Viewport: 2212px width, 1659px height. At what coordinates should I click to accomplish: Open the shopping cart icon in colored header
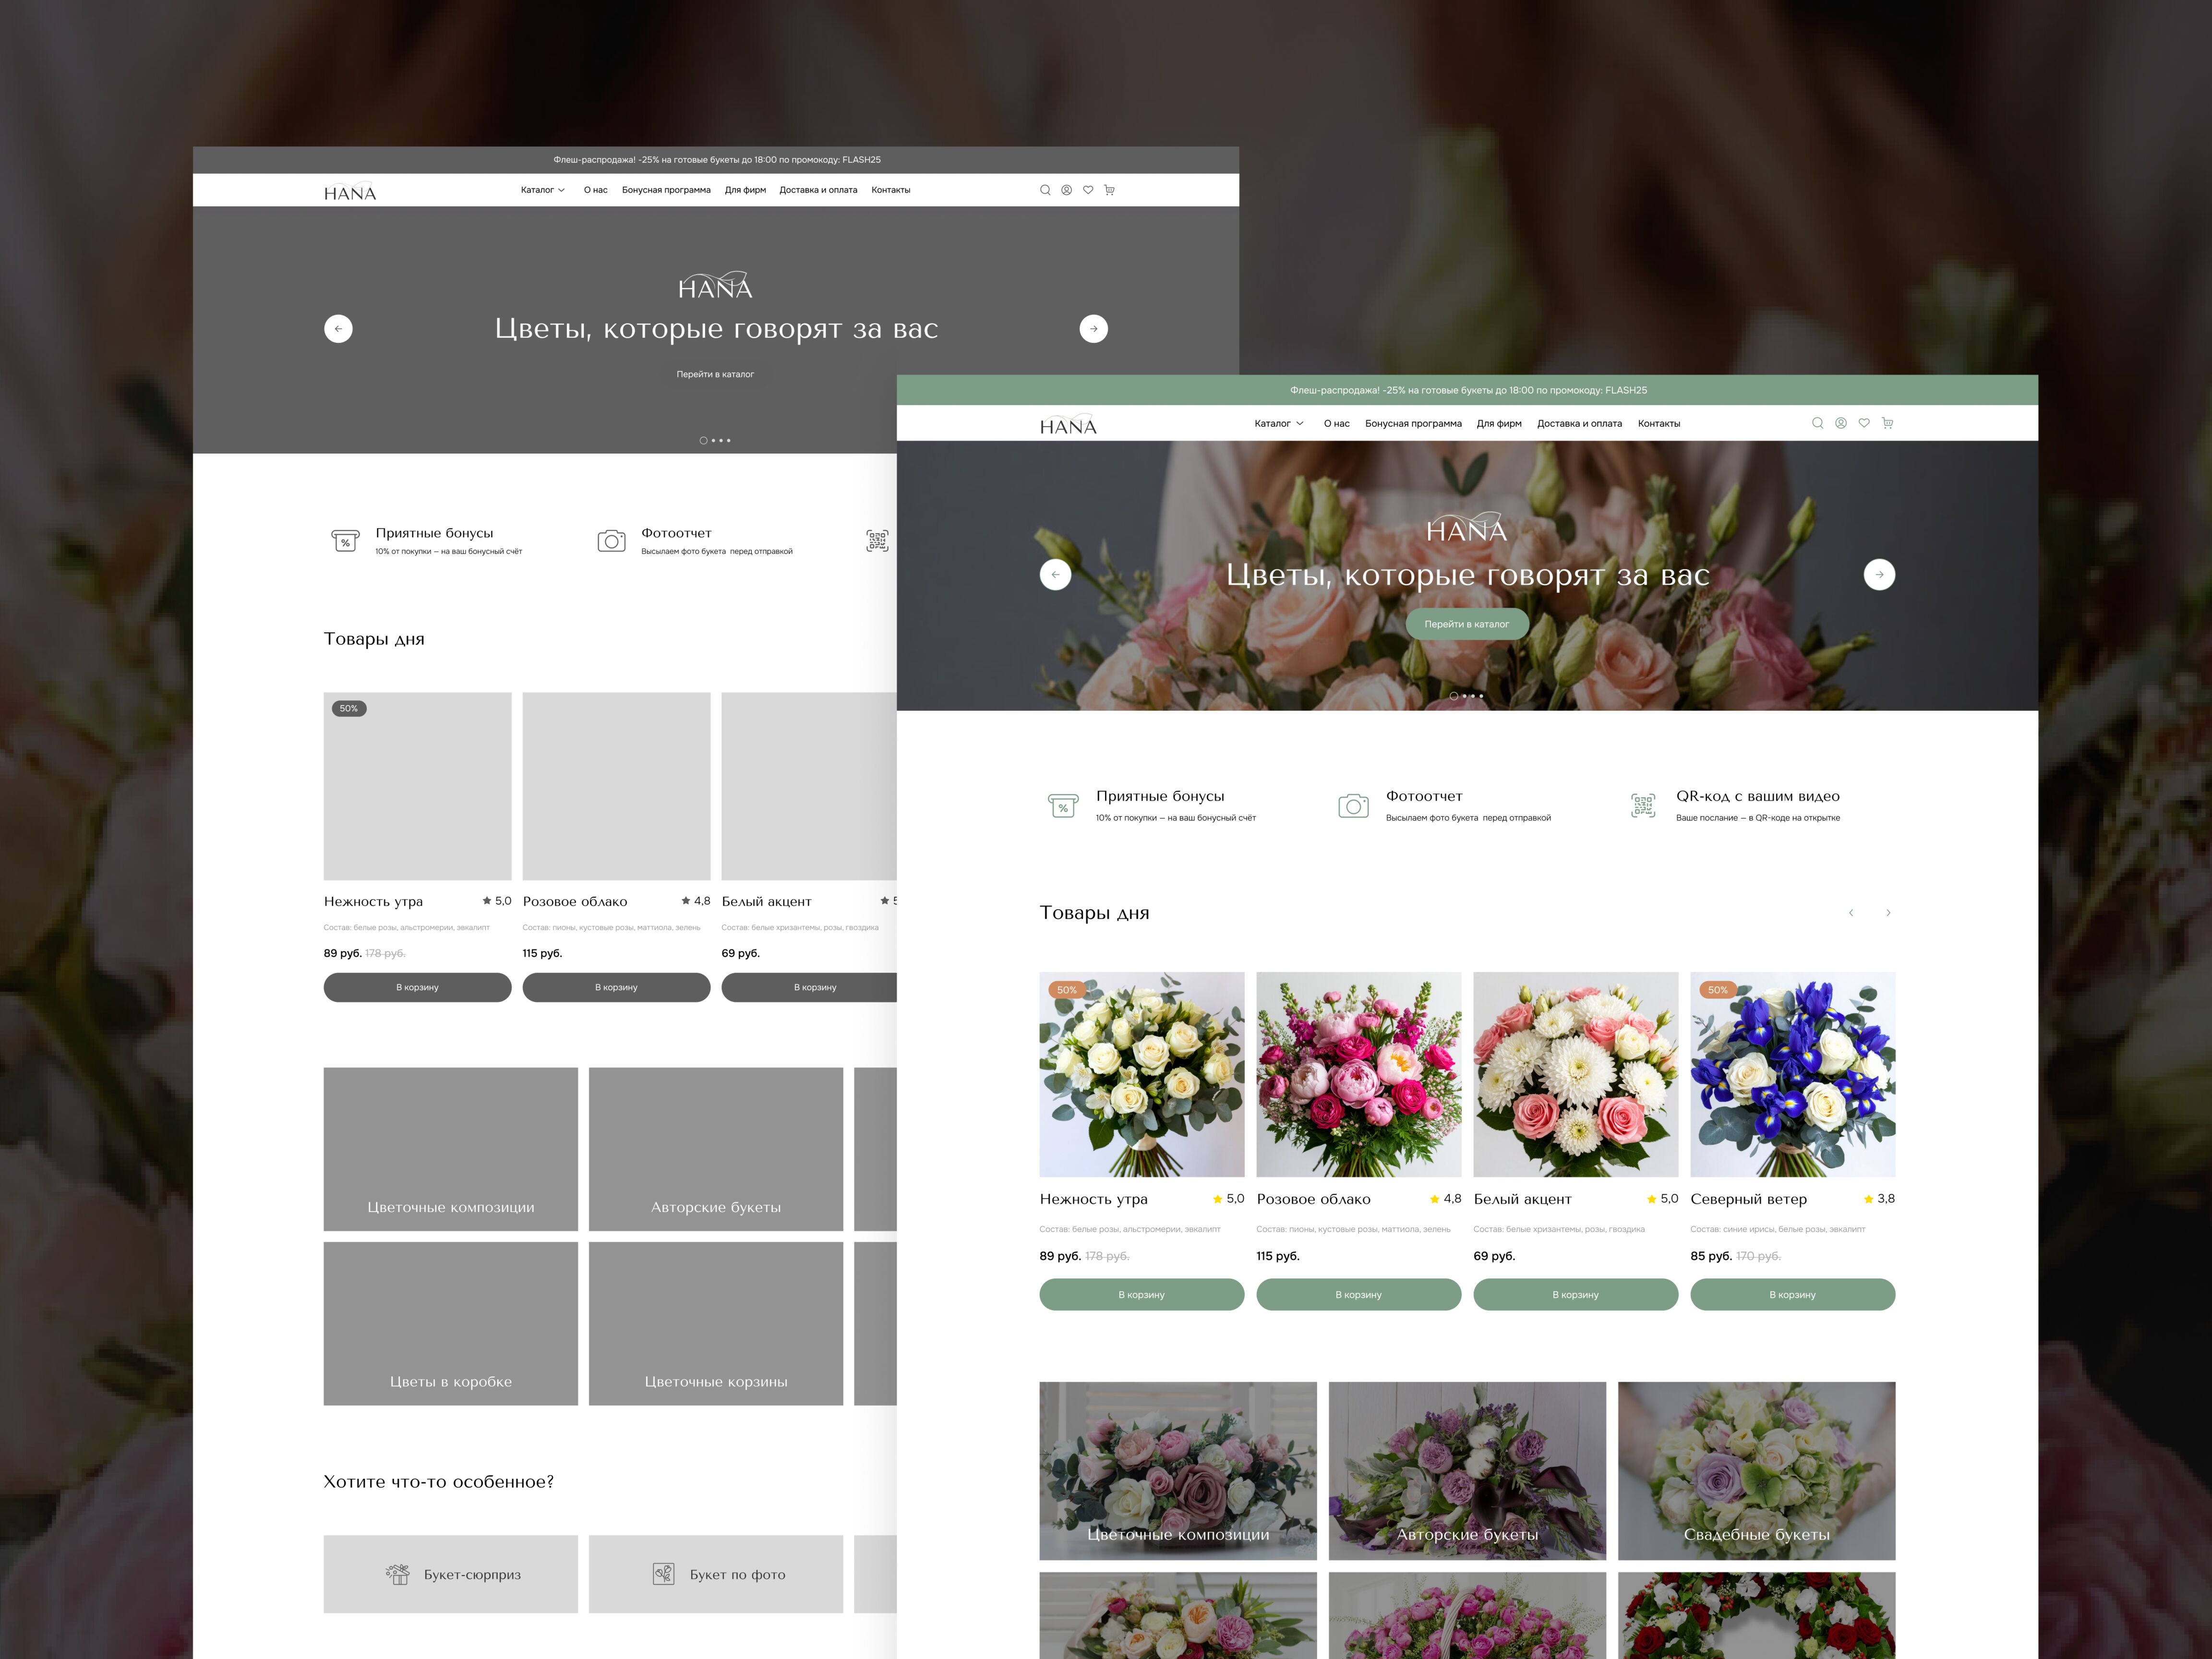click(1887, 423)
